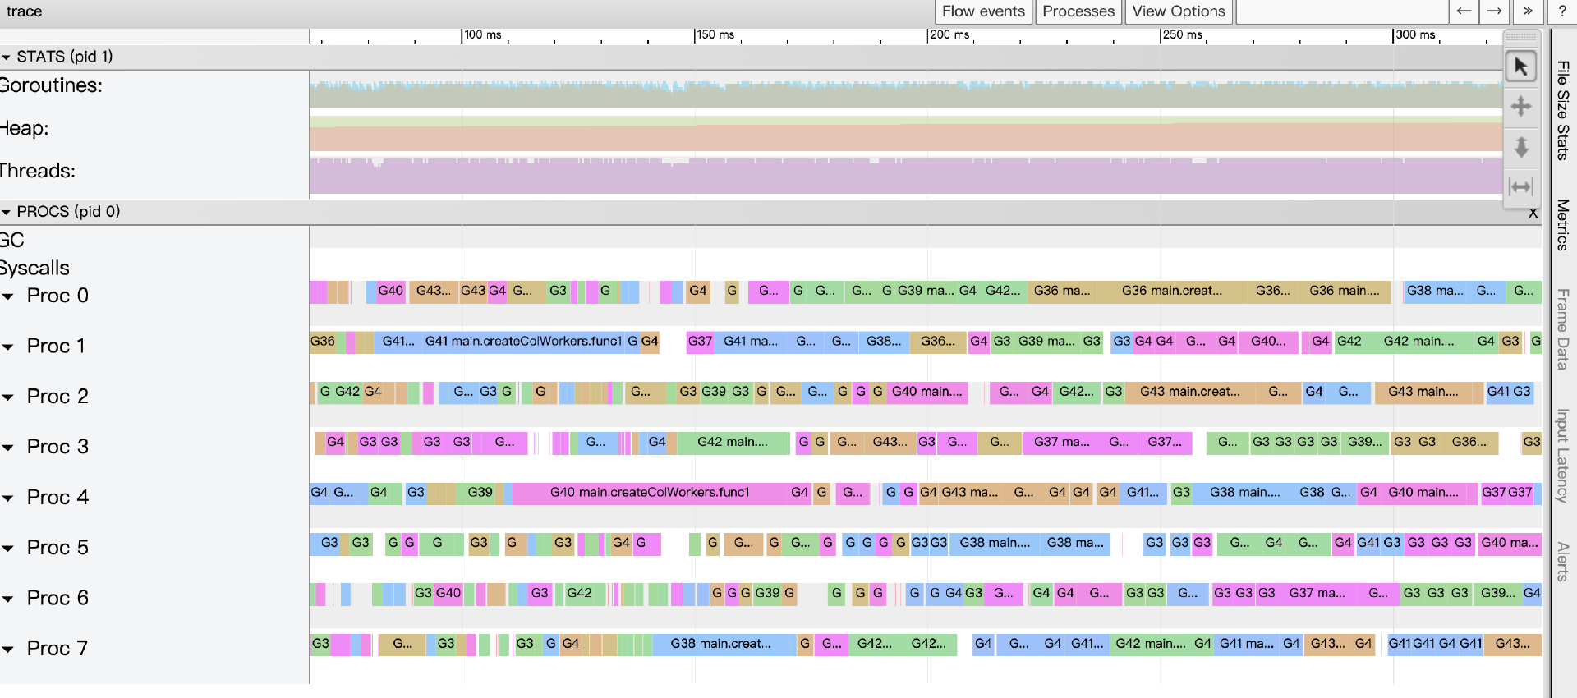Collapse the Proc 0 track
Viewport: 1577px width, 698px height.
click(8, 296)
